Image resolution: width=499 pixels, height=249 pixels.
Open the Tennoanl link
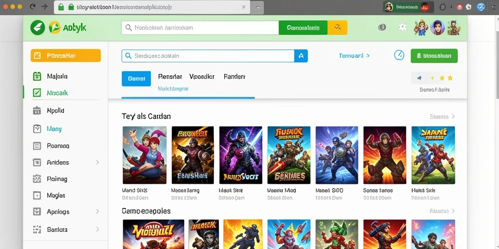[354, 55]
